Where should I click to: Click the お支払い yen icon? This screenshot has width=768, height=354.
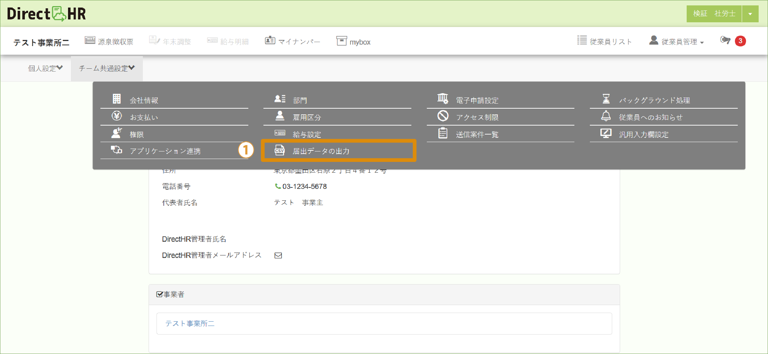(x=117, y=116)
